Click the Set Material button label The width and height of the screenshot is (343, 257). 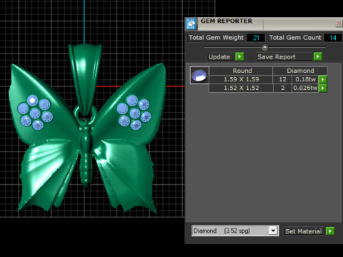tap(304, 231)
